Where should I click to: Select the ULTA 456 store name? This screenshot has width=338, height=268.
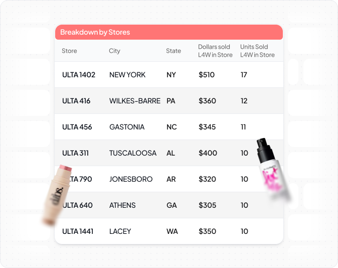(x=77, y=127)
